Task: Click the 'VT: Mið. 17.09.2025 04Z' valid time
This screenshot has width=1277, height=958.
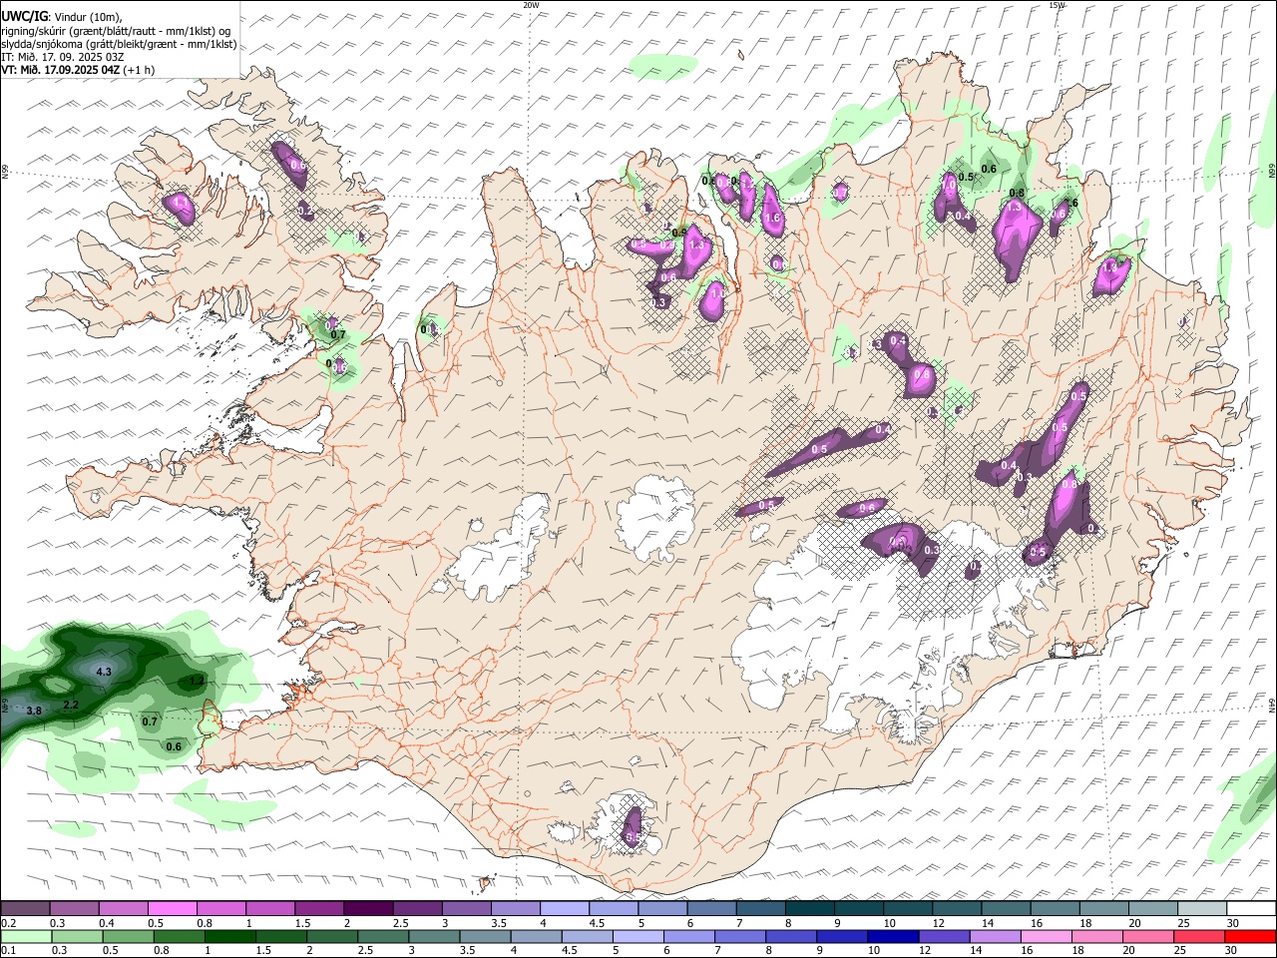Action: [x=61, y=70]
